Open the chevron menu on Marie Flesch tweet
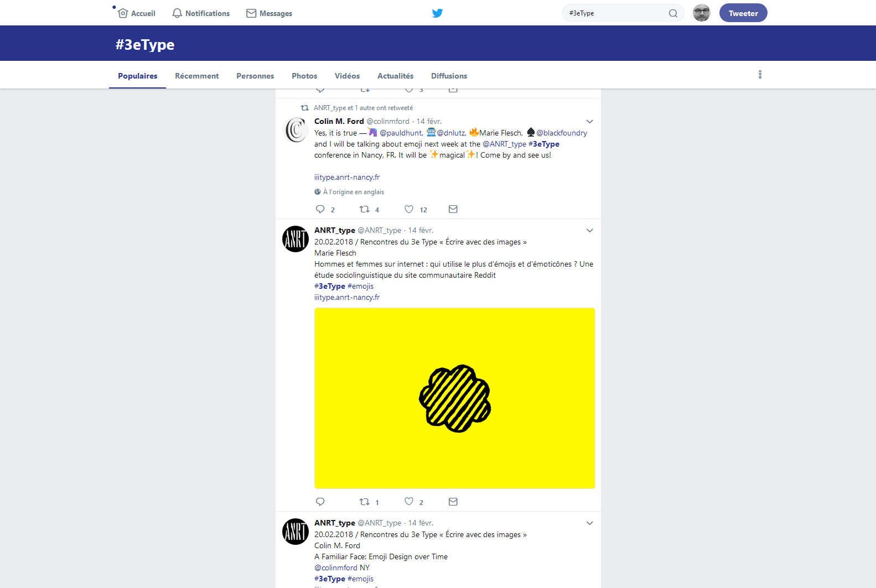The width and height of the screenshot is (876, 588). coord(589,231)
